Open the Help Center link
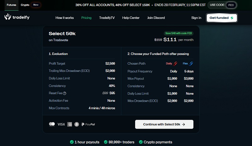This screenshot has height=146, width=252. point(131,18)
